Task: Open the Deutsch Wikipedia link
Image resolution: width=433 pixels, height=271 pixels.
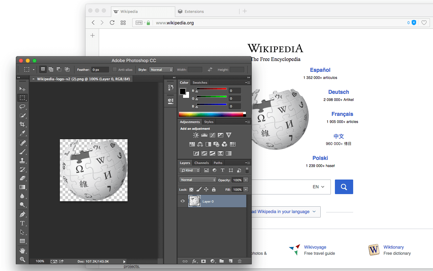Action: (x=339, y=92)
